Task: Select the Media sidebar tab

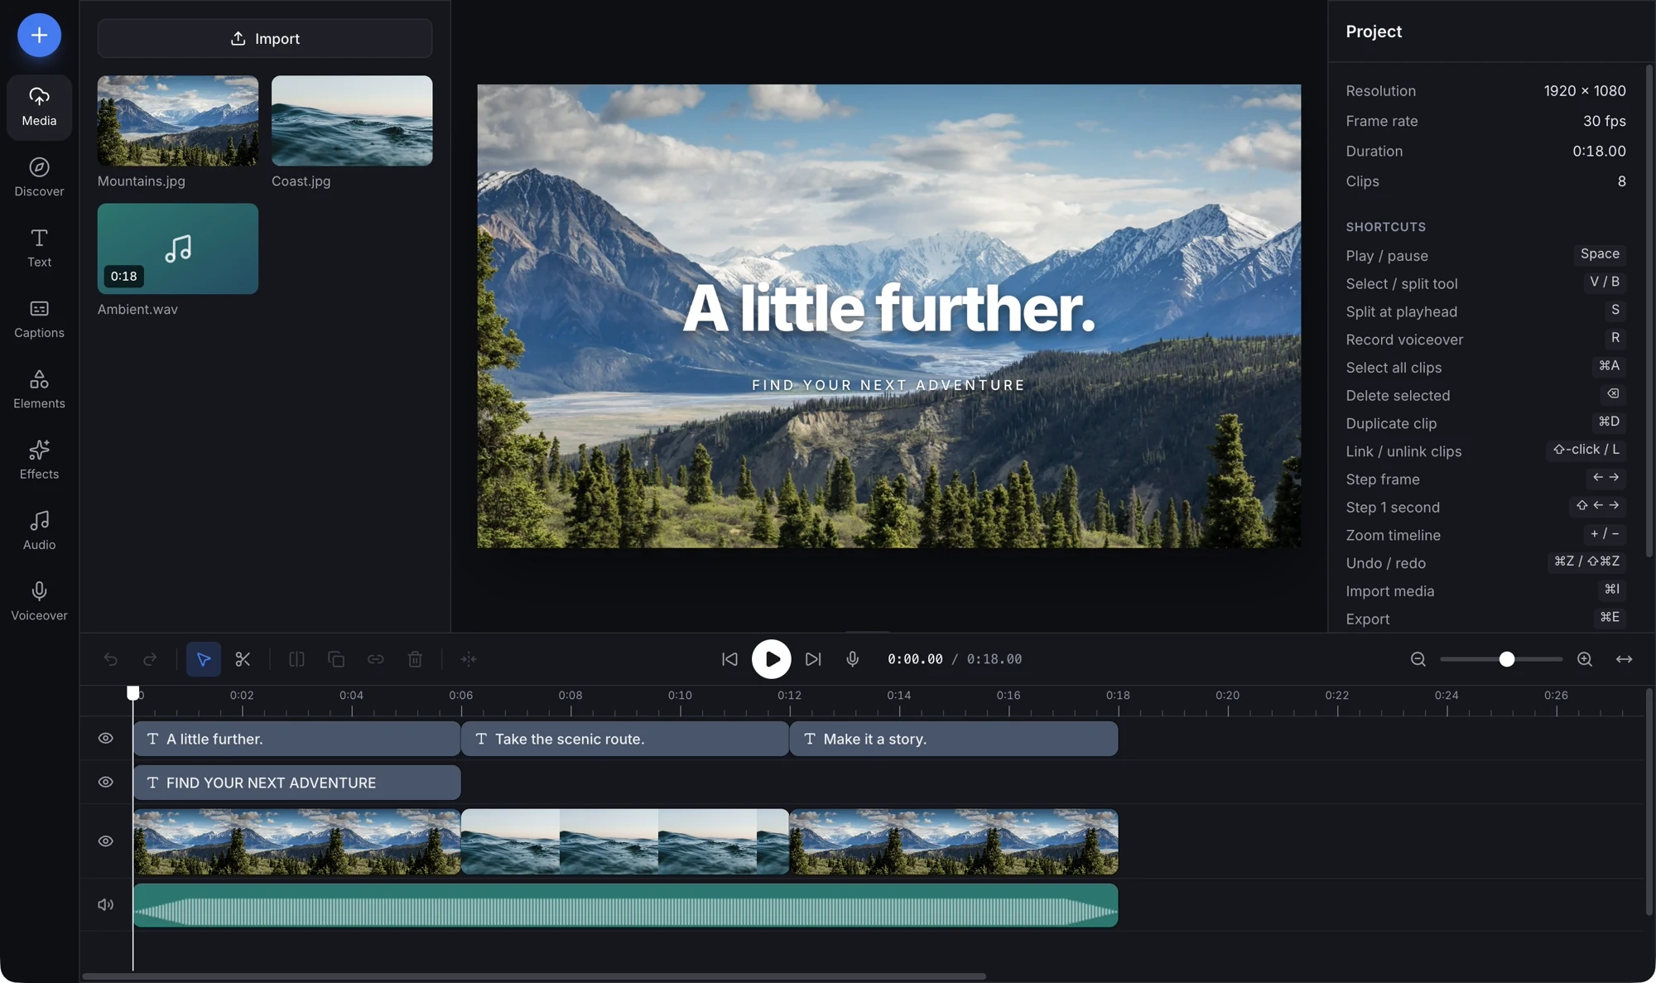Action: pyautogui.click(x=39, y=108)
